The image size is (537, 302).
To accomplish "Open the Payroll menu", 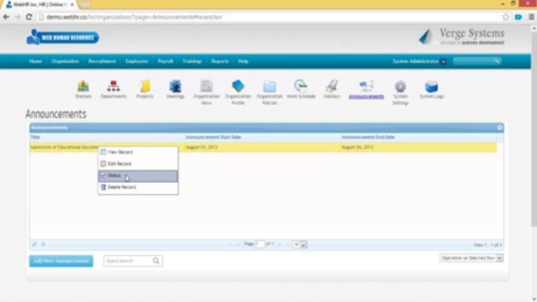I will (x=165, y=61).
